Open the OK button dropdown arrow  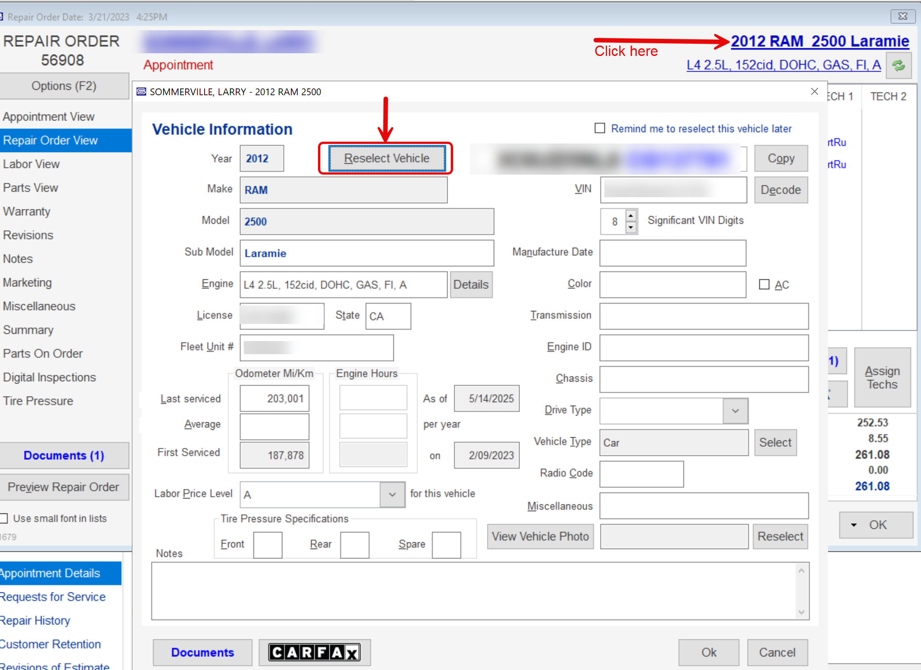(x=854, y=525)
